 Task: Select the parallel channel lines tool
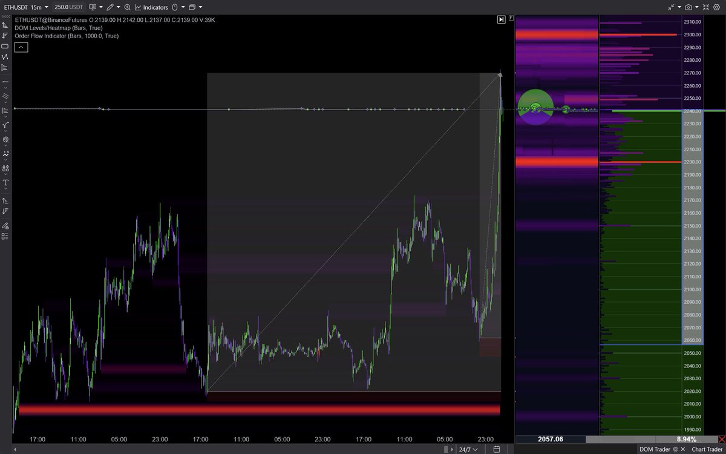[5, 96]
